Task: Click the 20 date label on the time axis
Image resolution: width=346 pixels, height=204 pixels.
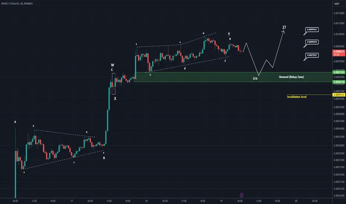Action: click(x=296, y=201)
